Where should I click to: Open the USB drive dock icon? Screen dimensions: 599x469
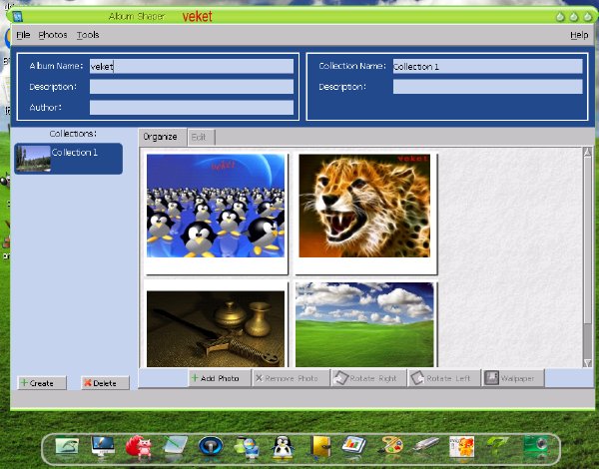426,444
